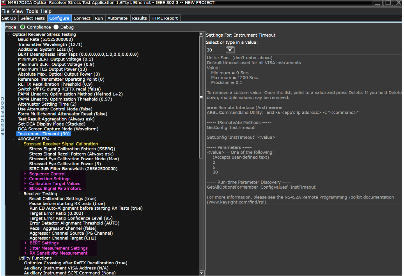
Task: Switch to the HTML Report tab
Action: pos(165,18)
